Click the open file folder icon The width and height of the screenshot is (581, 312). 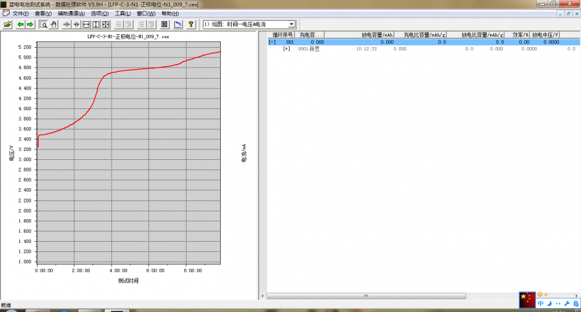coord(8,24)
